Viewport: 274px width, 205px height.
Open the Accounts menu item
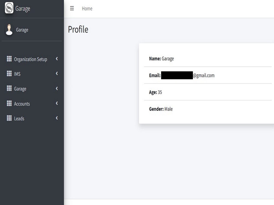click(x=32, y=104)
